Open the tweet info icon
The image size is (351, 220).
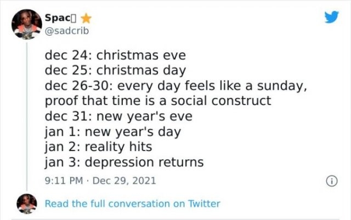330,180
